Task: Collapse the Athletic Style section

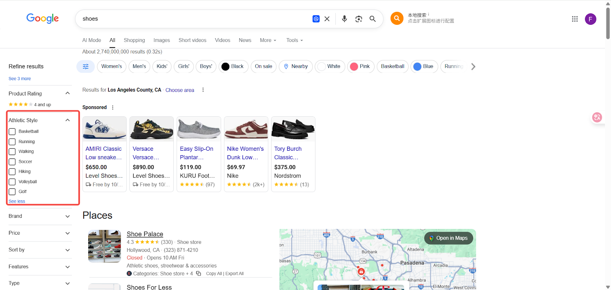Action: click(68, 120)
